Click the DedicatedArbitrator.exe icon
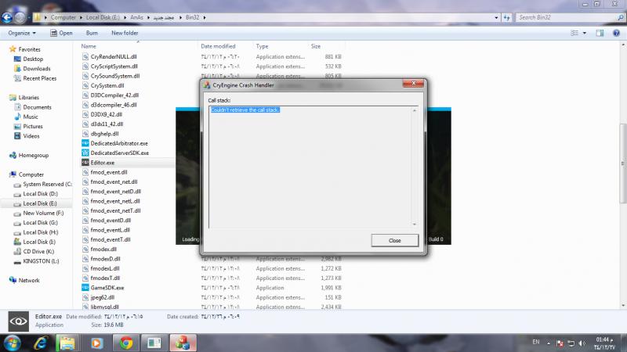Viewport: 627px width, 352px height. click(85, 143)
